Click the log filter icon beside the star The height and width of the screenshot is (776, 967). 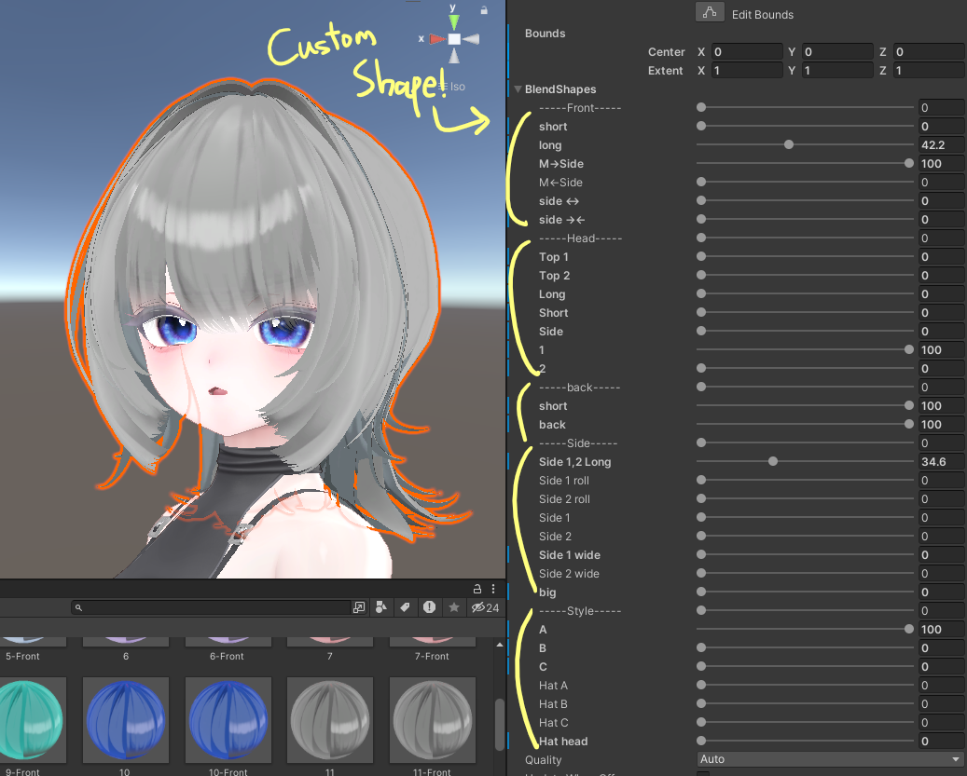click(x=429, y=607)
